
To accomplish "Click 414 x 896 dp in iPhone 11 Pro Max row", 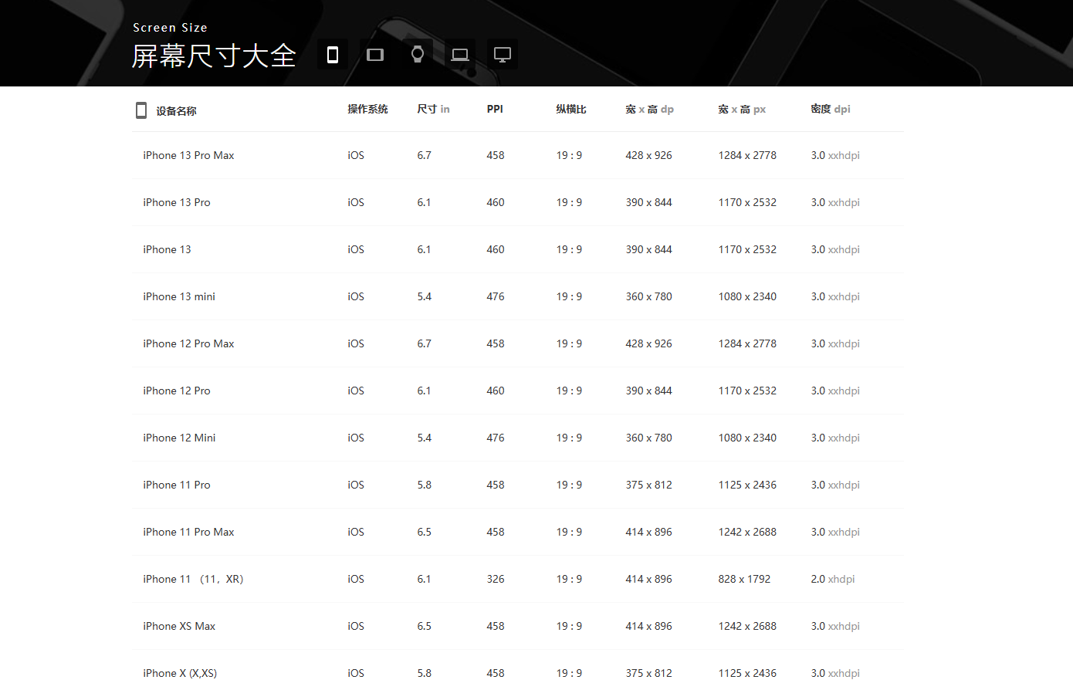I will pyautogui.click(x=648, y=532).
